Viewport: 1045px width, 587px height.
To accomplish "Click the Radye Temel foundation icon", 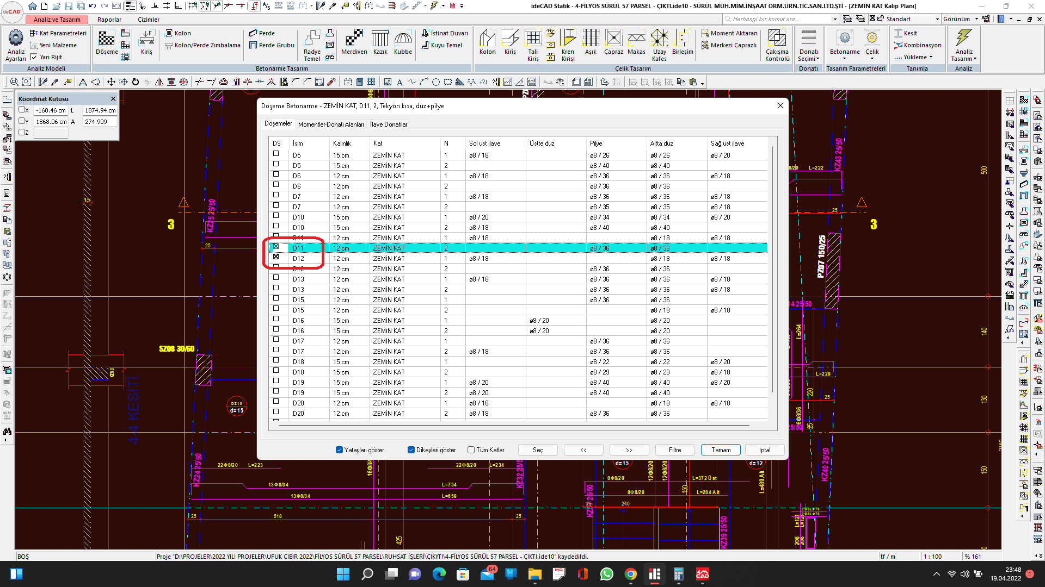I will coord(312,46).
